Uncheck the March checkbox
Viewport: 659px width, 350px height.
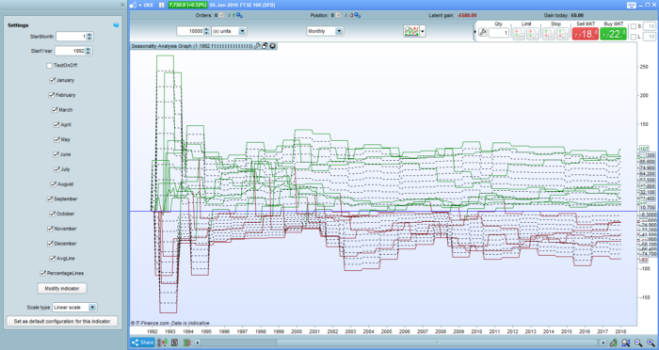click(x=55, y=110)
